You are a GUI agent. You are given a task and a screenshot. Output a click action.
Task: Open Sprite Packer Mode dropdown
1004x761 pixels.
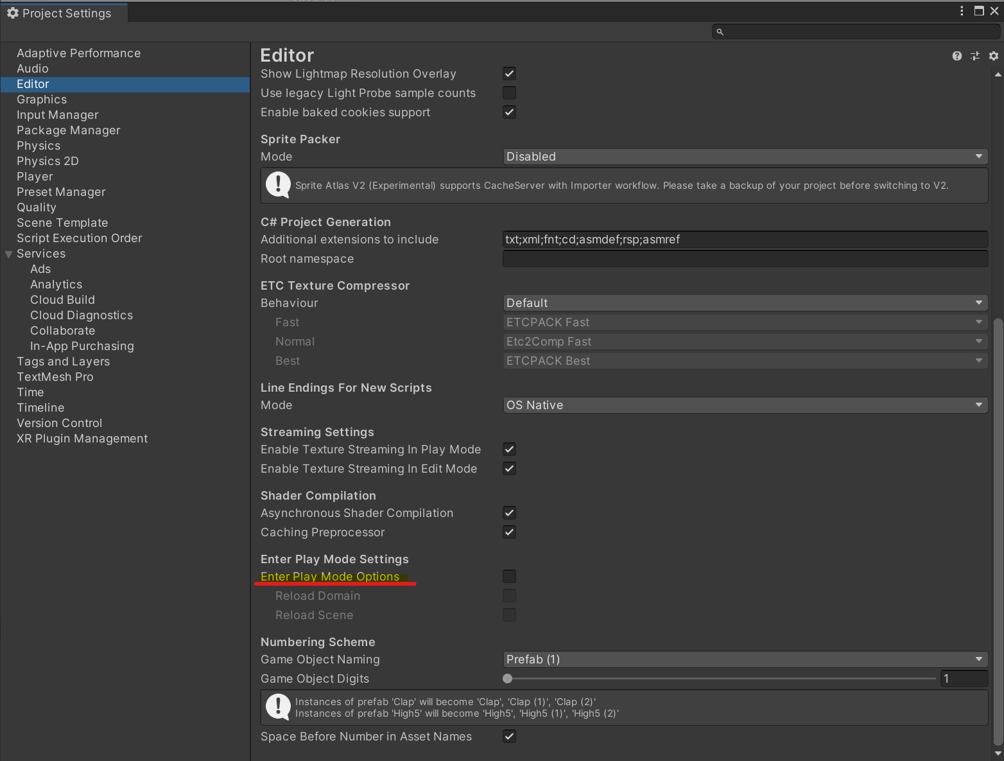745,157
